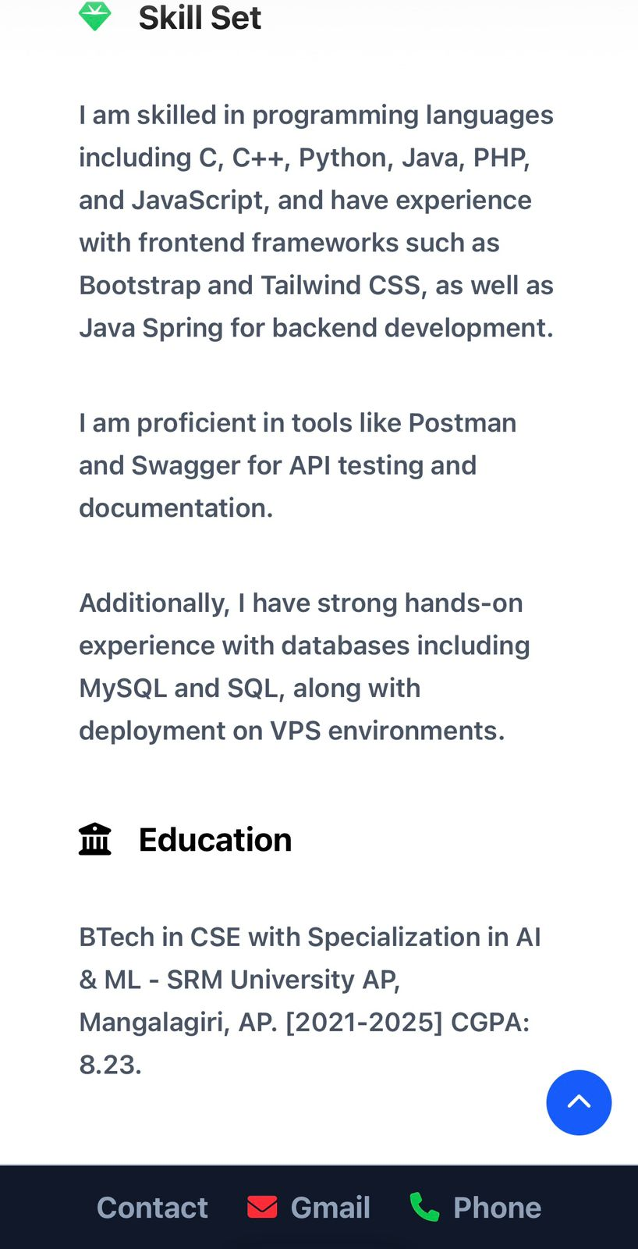
Task: Click the word "Postman" in tools paragraph
Action: coord(462,423)
